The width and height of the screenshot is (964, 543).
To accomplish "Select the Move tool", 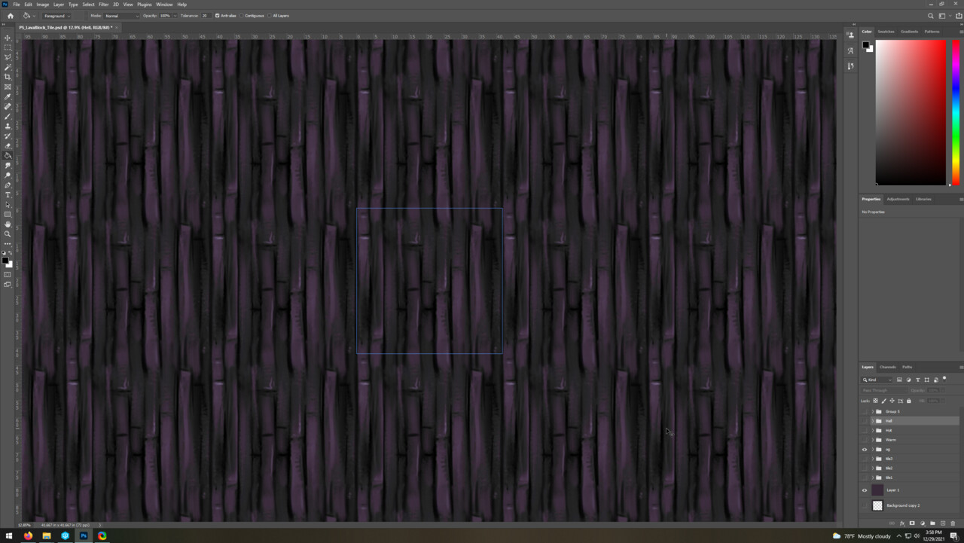I will tap(8, 38).
